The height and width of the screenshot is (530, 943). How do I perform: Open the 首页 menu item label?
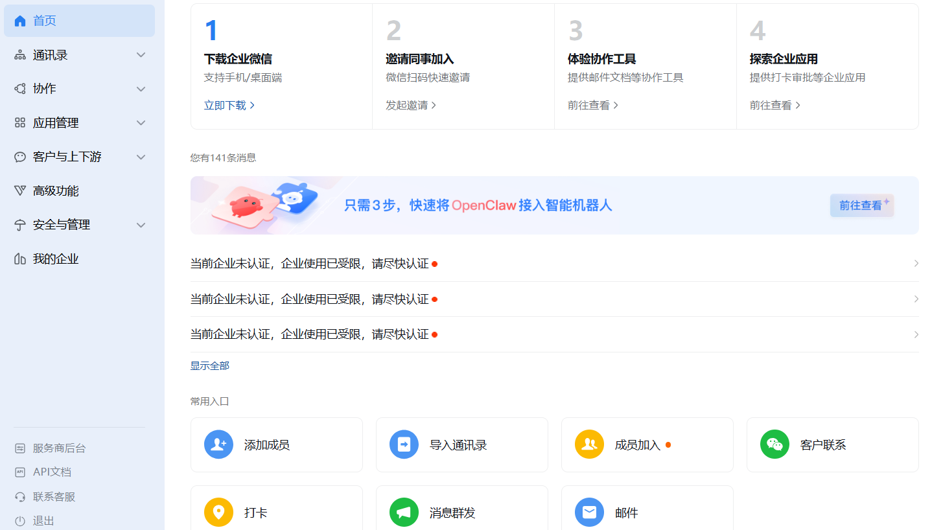pyautogui.click(x=45, y=21)
